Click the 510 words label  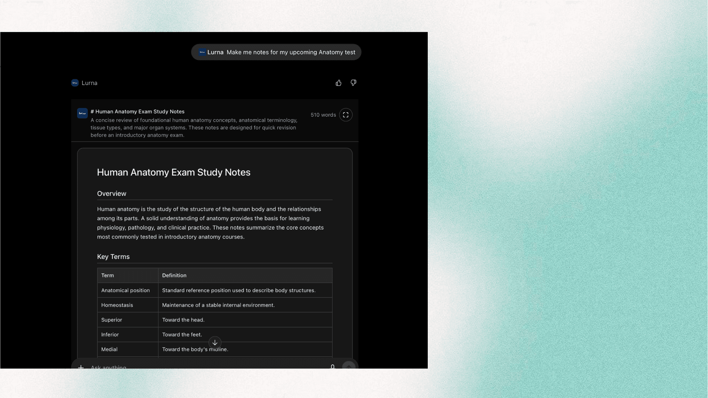(323, 115)
